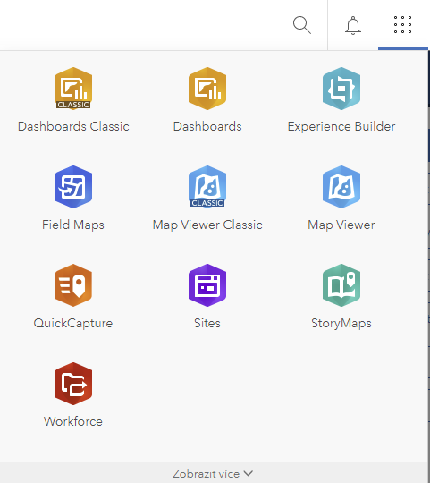The width and height of the screenshot is (430, 483).
Task: Click the Experience Builder label
Action: [x=341, y=127]
